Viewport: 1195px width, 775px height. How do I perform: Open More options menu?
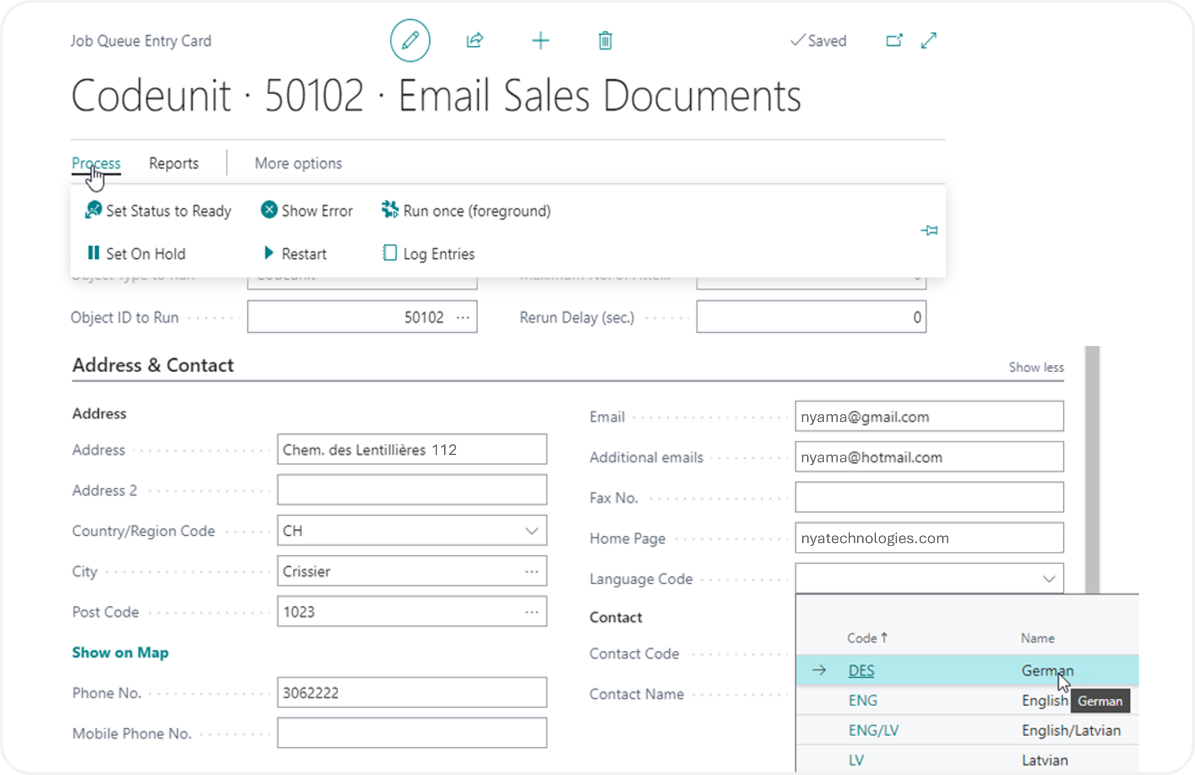click(x=299, y=164)
